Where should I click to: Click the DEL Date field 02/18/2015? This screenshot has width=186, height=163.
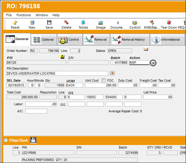click(16, 85)
